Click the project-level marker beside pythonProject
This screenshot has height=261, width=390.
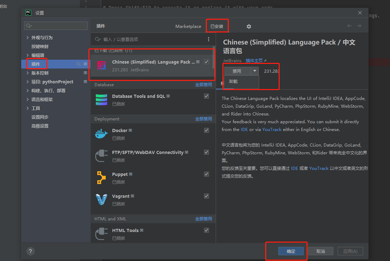(85, 82)
